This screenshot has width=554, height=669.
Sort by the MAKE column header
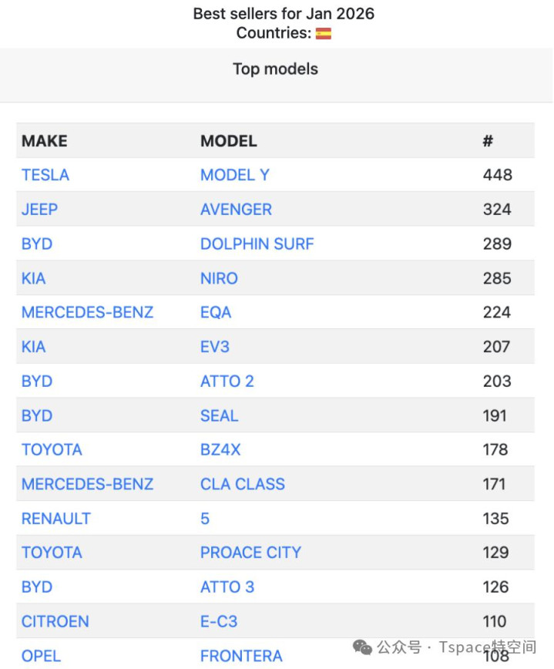45,141
